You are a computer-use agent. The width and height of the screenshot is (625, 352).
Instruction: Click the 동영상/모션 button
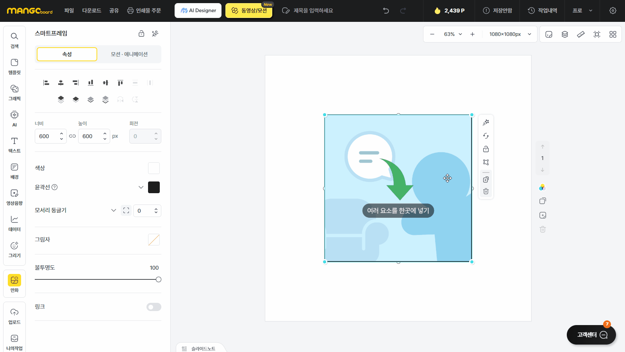(x=249, y=11)
